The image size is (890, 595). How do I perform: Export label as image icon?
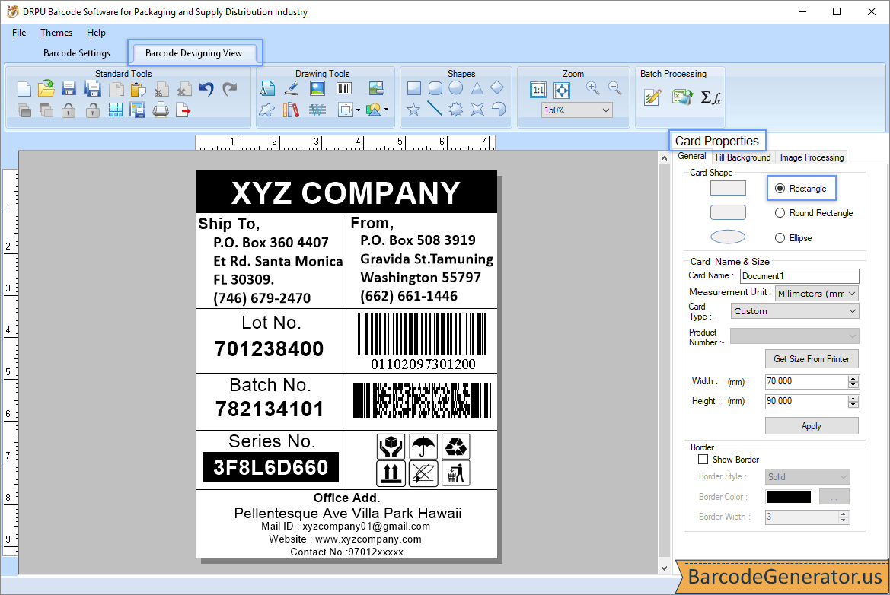tap(137, 110)
